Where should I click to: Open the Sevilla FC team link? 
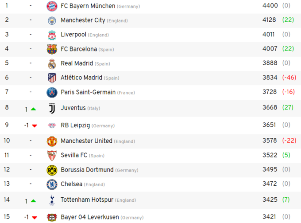pyautogui.click(x=74, y=155)
